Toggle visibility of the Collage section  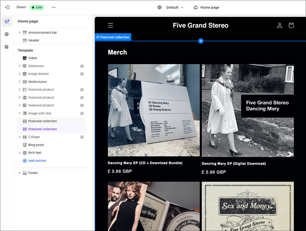[x=82, y=137]
